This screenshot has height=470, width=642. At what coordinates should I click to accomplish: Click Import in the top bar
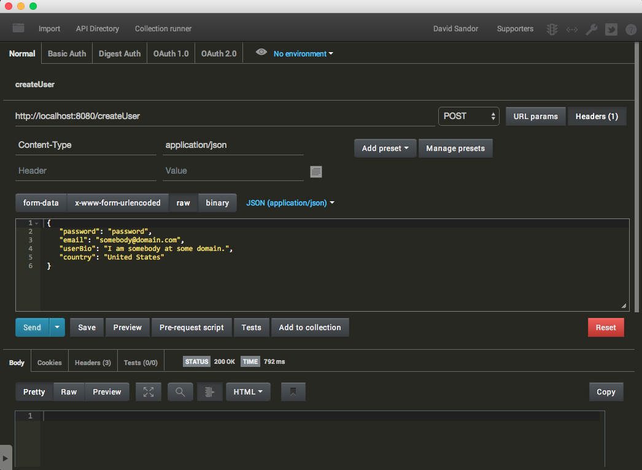49,29
